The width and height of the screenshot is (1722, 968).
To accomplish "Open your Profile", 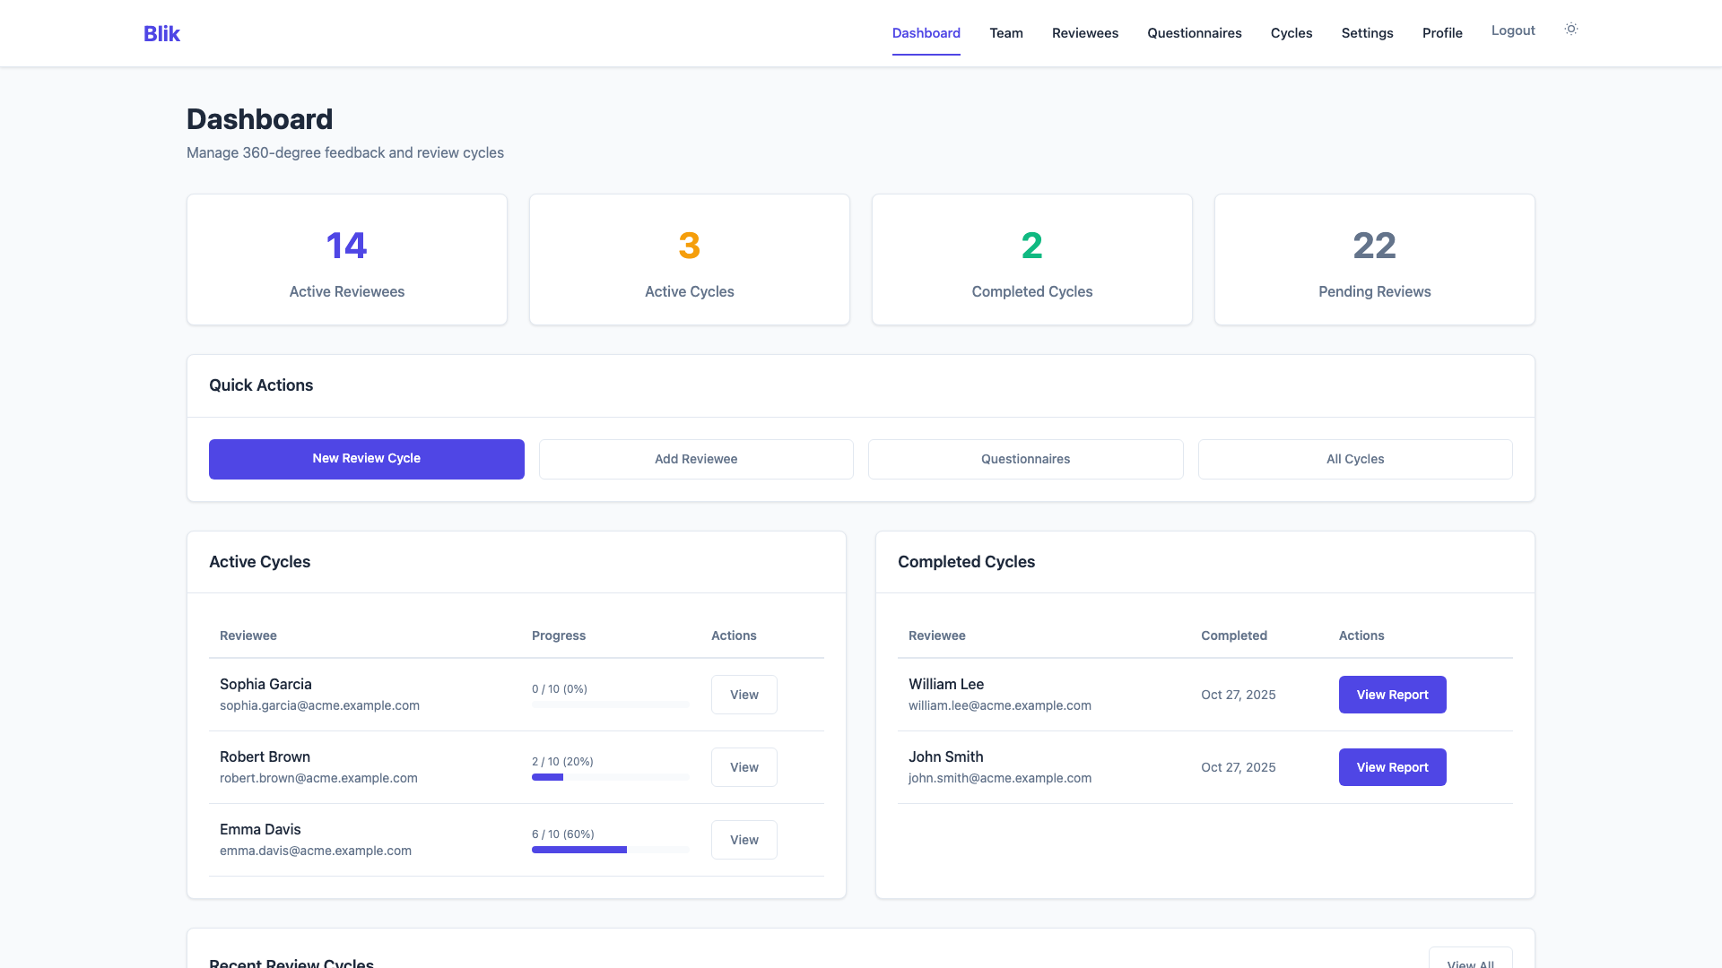I will point(1442,32).
